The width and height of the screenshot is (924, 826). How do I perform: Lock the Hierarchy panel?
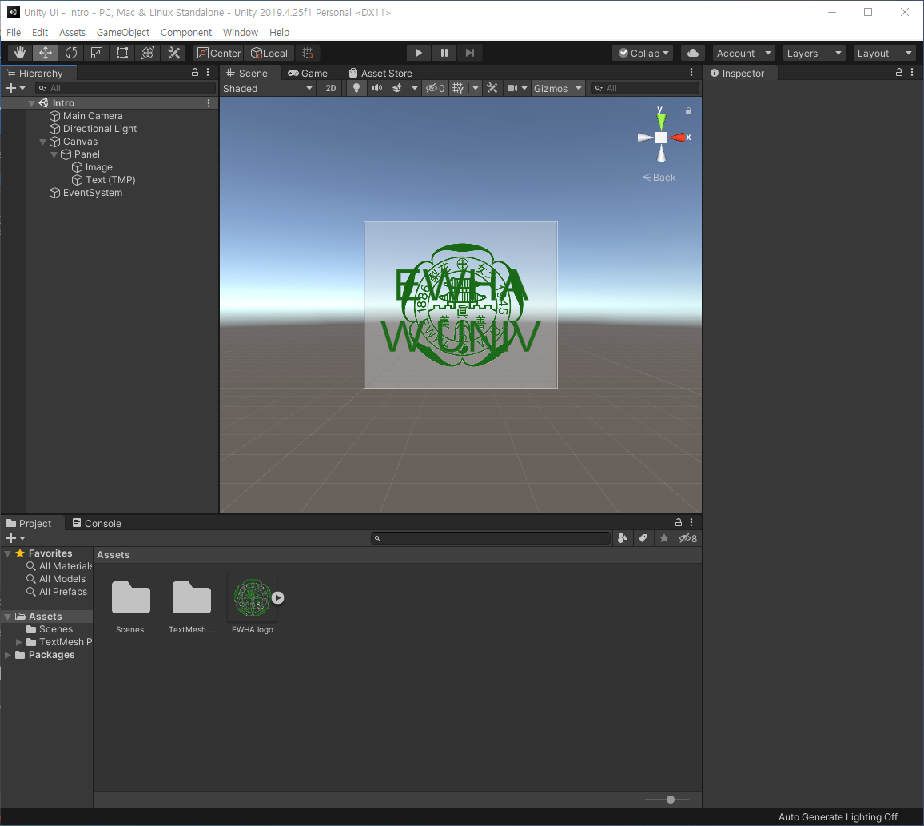click(195, 73)
